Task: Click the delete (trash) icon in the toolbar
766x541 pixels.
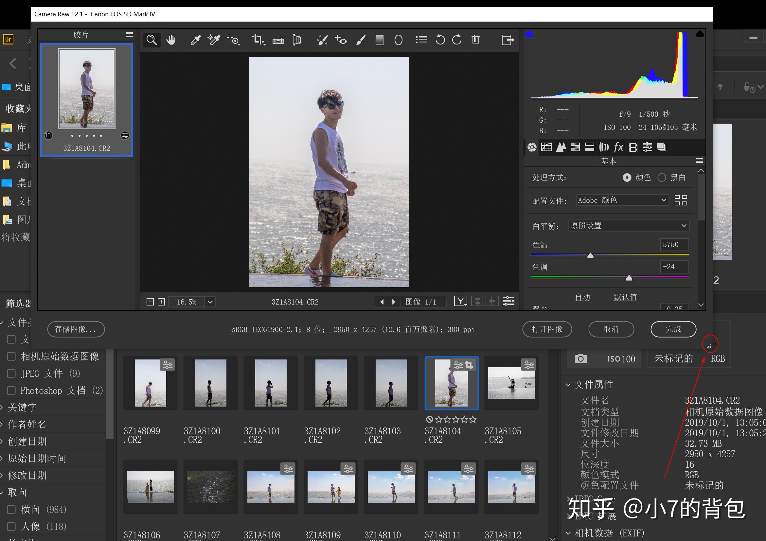Action: [x=476, y=40]
